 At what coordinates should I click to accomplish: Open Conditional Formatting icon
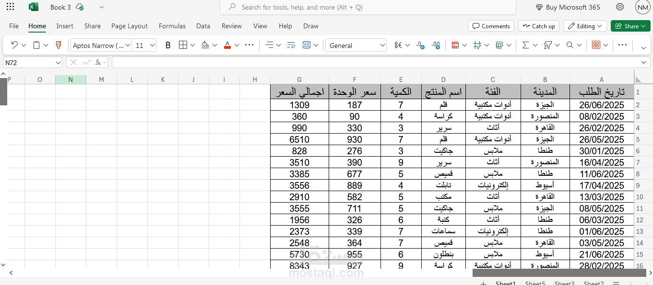click(x=455, y=45)
